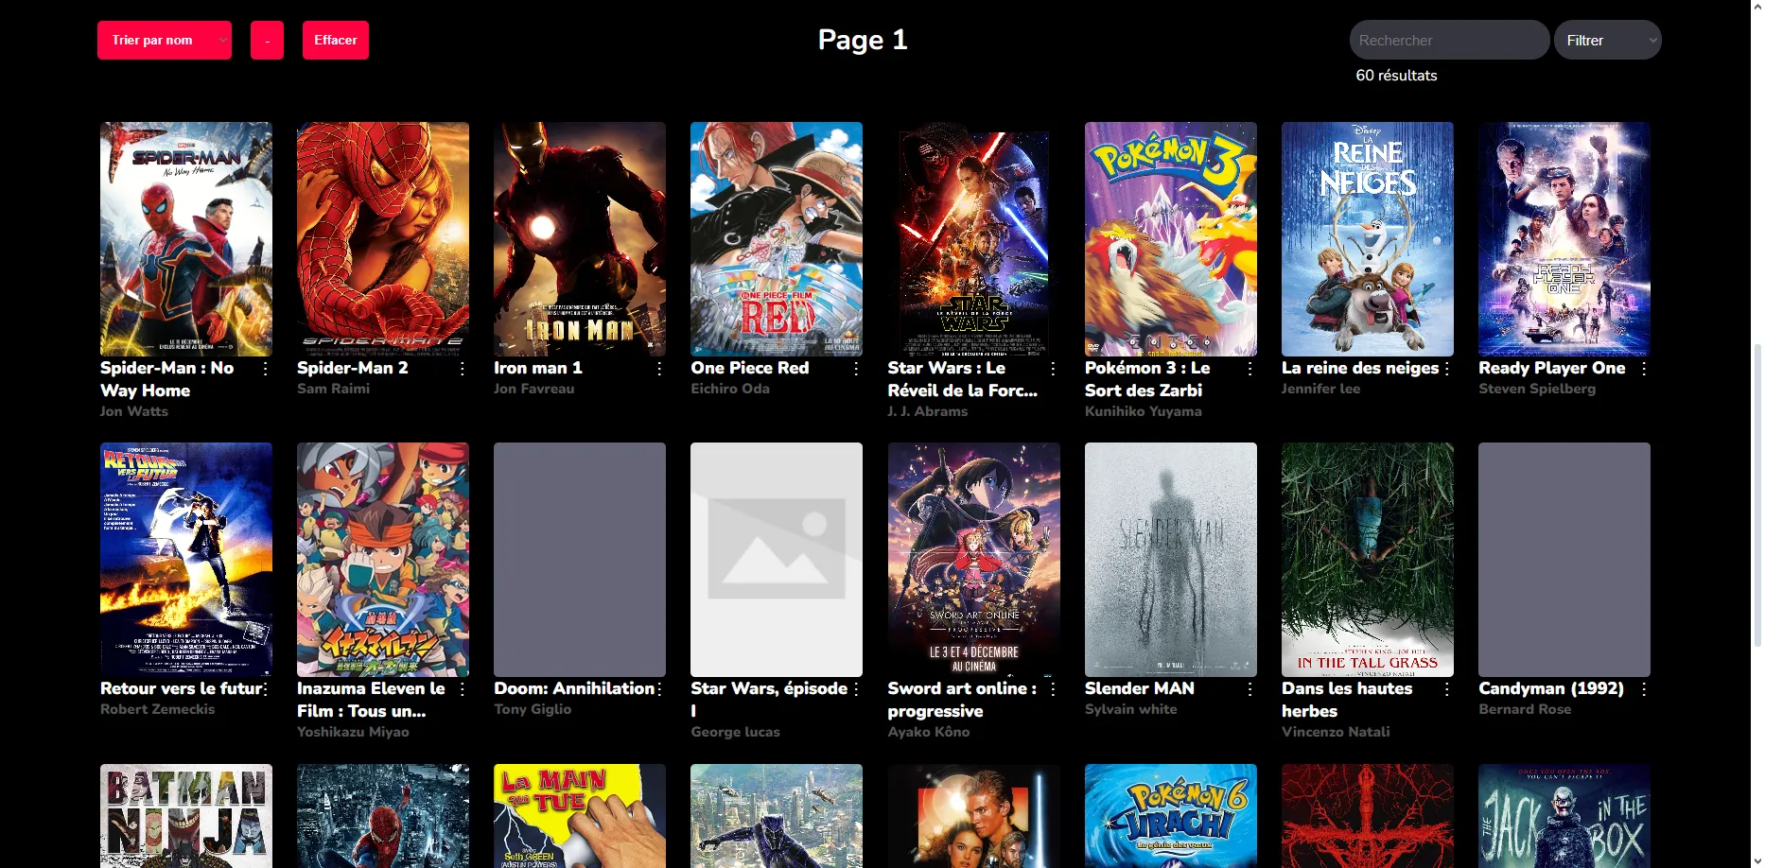Click director name 'Bernard Rose'
Image resolution: width=1765 pixels, height=868 pixels.
[1525, 709]
